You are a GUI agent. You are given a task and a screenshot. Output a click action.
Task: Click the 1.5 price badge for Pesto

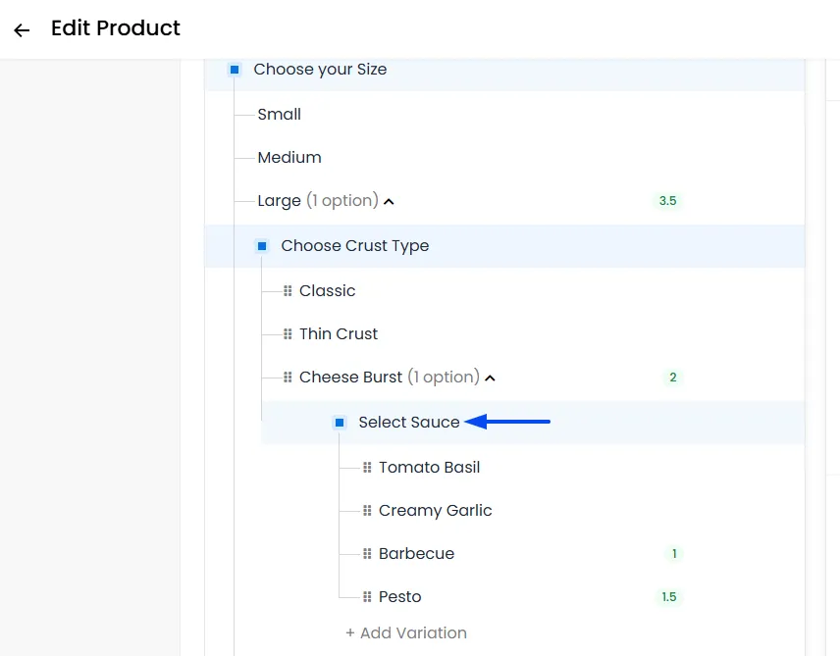[668, 596]
